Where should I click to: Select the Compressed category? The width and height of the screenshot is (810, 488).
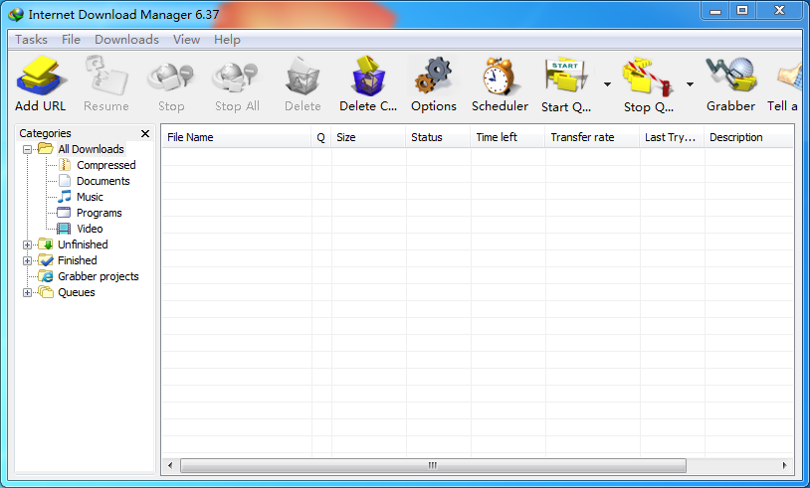pyautogui.click(x=106, y=165)
